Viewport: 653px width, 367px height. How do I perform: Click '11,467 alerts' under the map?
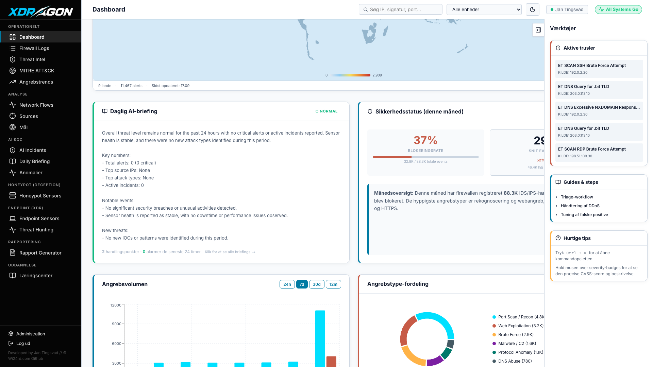(x=131, y=86)
